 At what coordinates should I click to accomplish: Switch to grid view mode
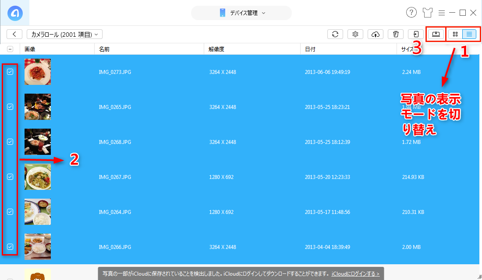pyautogui.click(x=456, y=34)
